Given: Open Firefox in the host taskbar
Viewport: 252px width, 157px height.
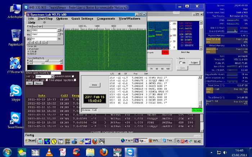Looking at the screenshot, I should pos(104,152).
